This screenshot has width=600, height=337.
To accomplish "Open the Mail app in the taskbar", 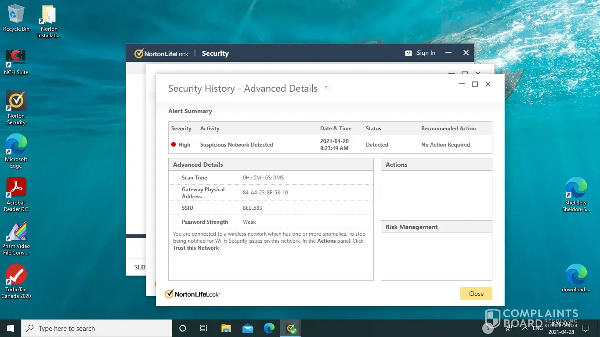I will [248, 328].
